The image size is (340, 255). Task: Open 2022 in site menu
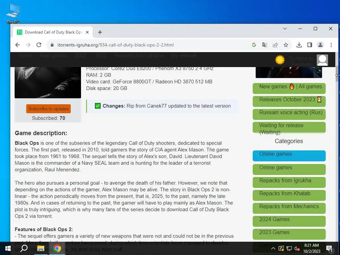[81, 55]
